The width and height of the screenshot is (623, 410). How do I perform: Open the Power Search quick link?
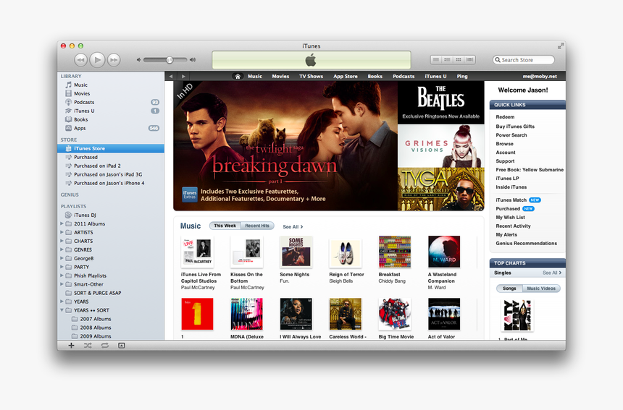point(511,135)
